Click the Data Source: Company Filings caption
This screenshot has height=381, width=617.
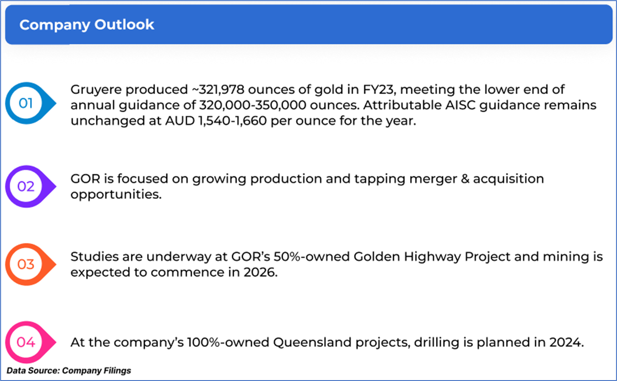point(69,371)
